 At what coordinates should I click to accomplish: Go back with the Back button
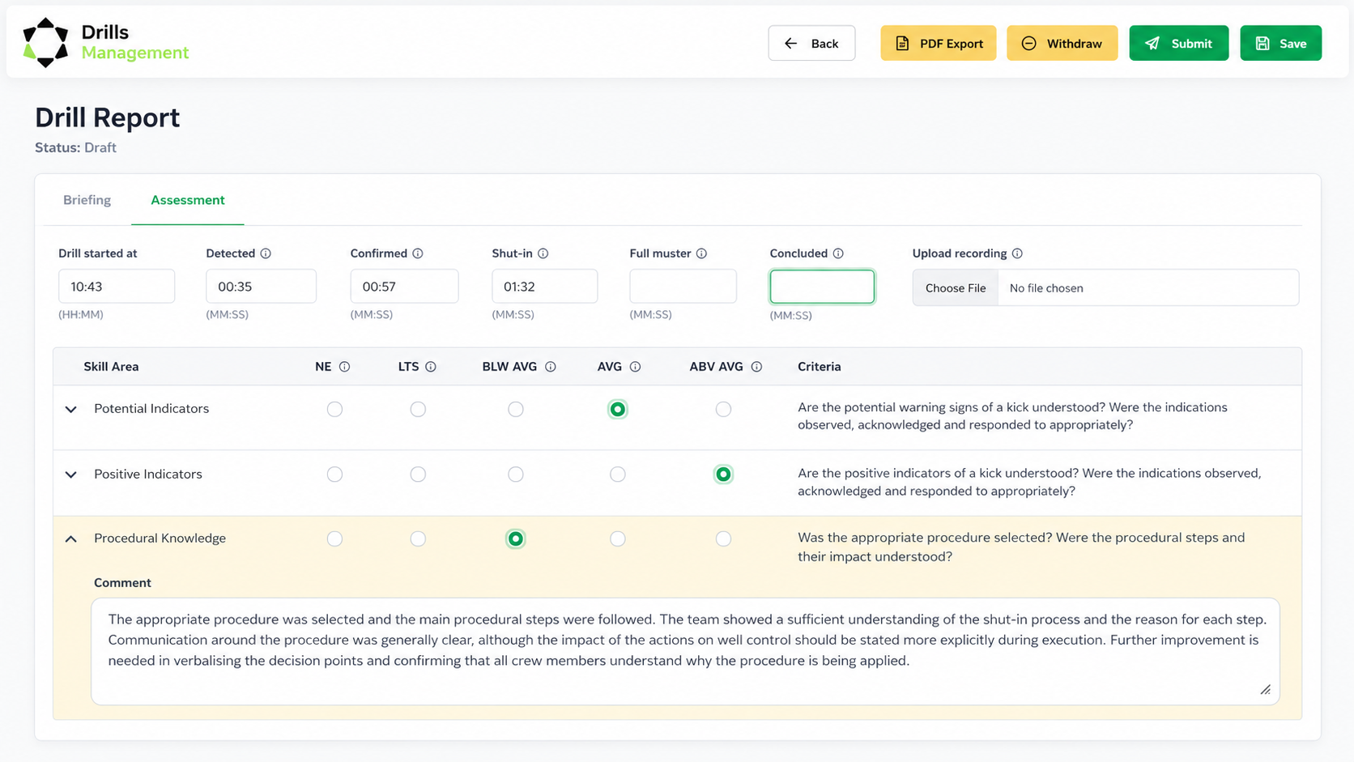pyautogui.click(x=811, y=43)
